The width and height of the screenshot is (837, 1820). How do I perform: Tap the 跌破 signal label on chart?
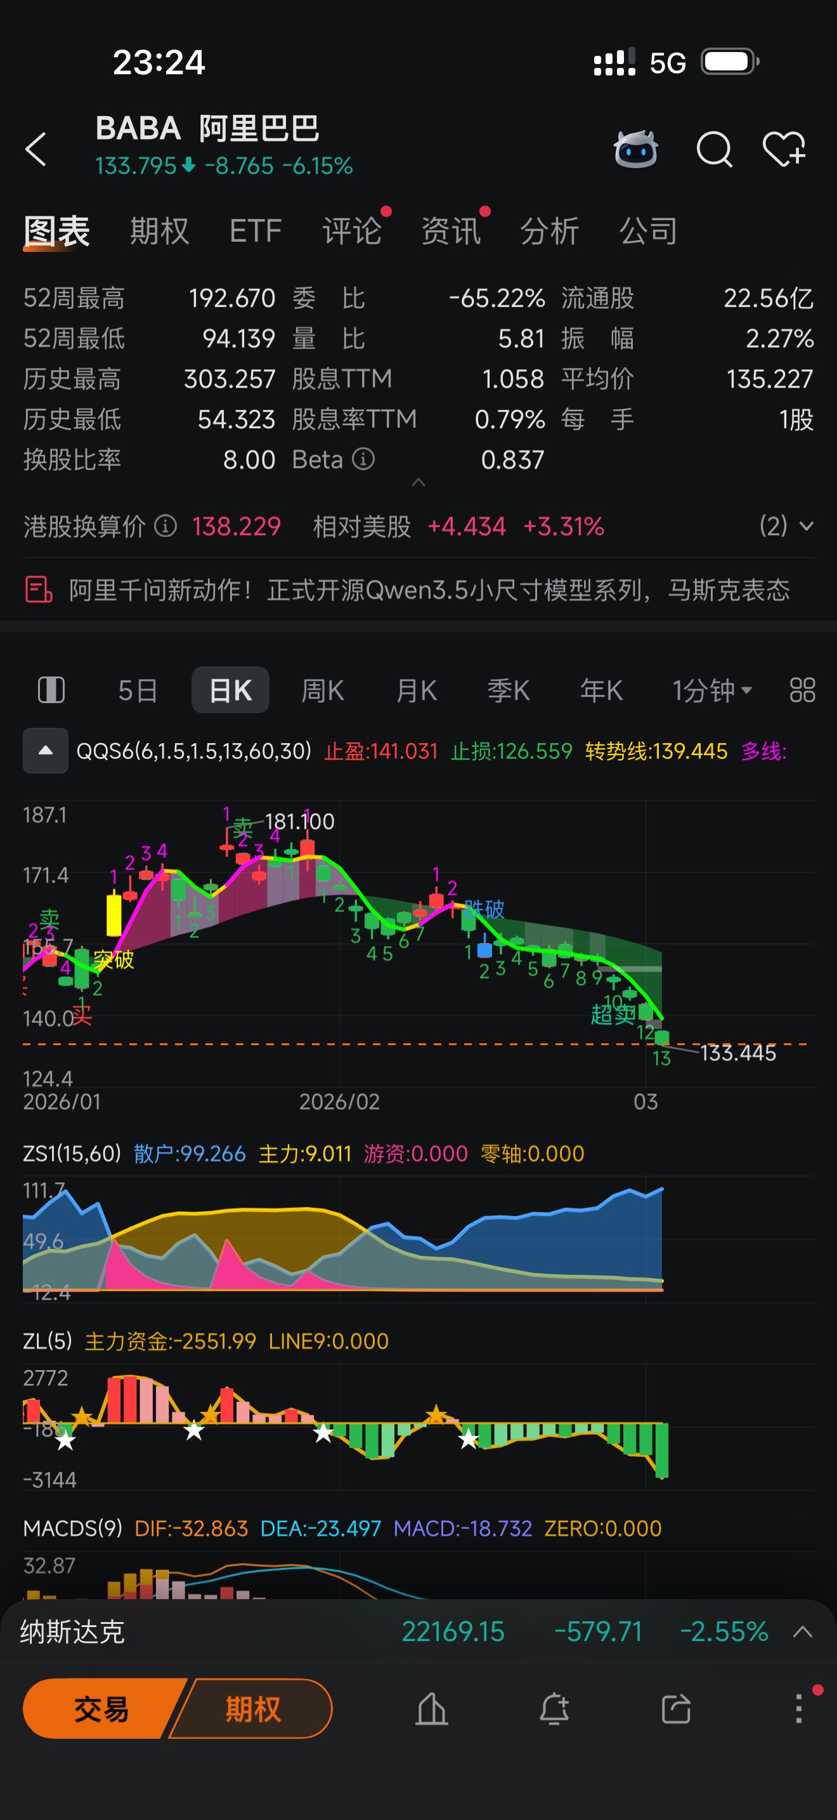[x=484, y=909]
